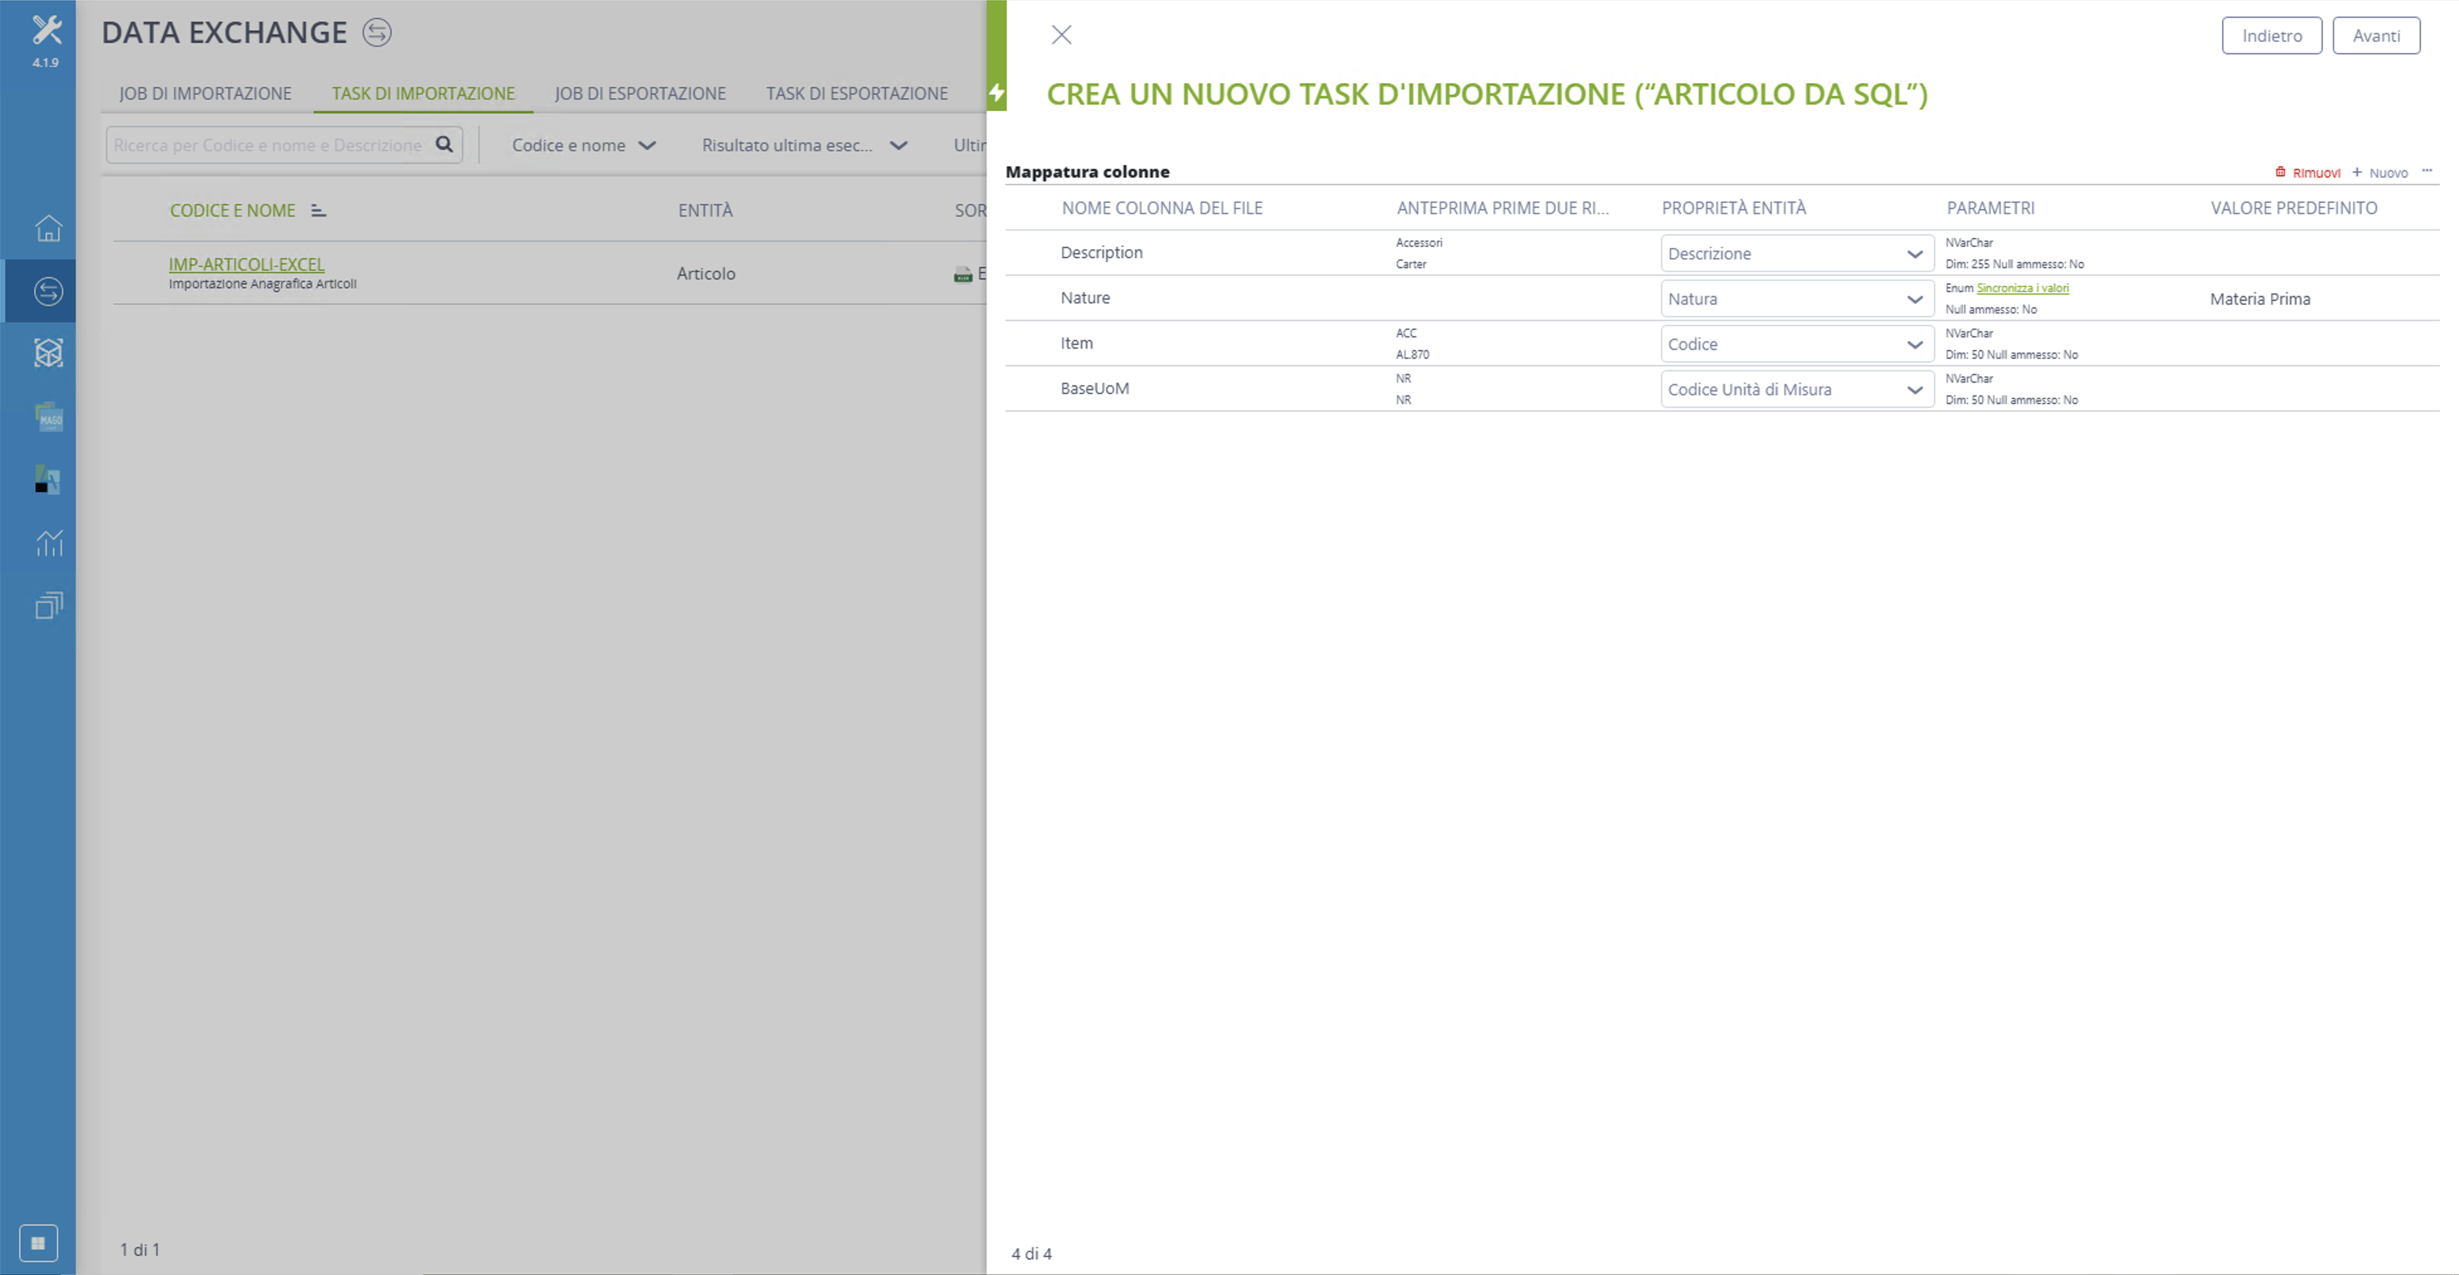Switch to Job di Importazione tab
The height and width of the screenshot is (1275, 2459).
click(x=205, y=93)
